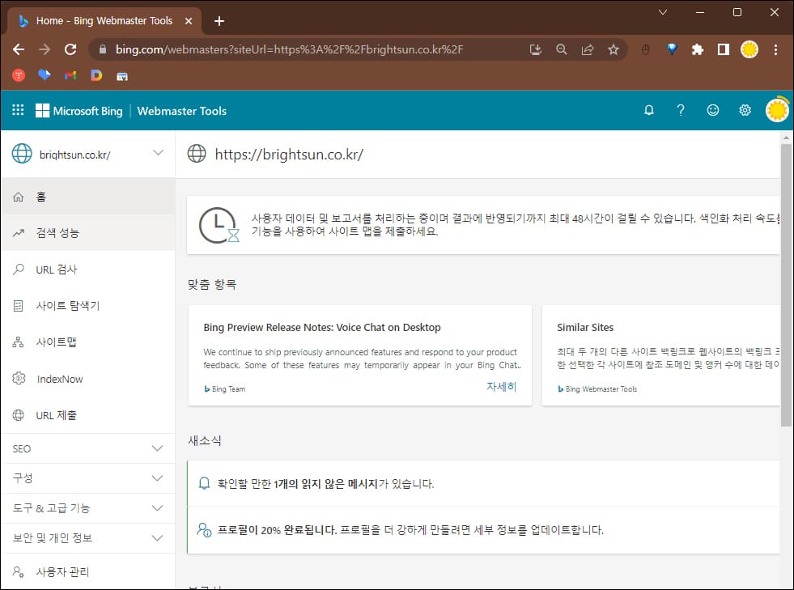The height and width of the screenshot is (590, 794).
Task: Open the orange D bookmark icon
Action: pyautogui.click(x=96, y=75)
